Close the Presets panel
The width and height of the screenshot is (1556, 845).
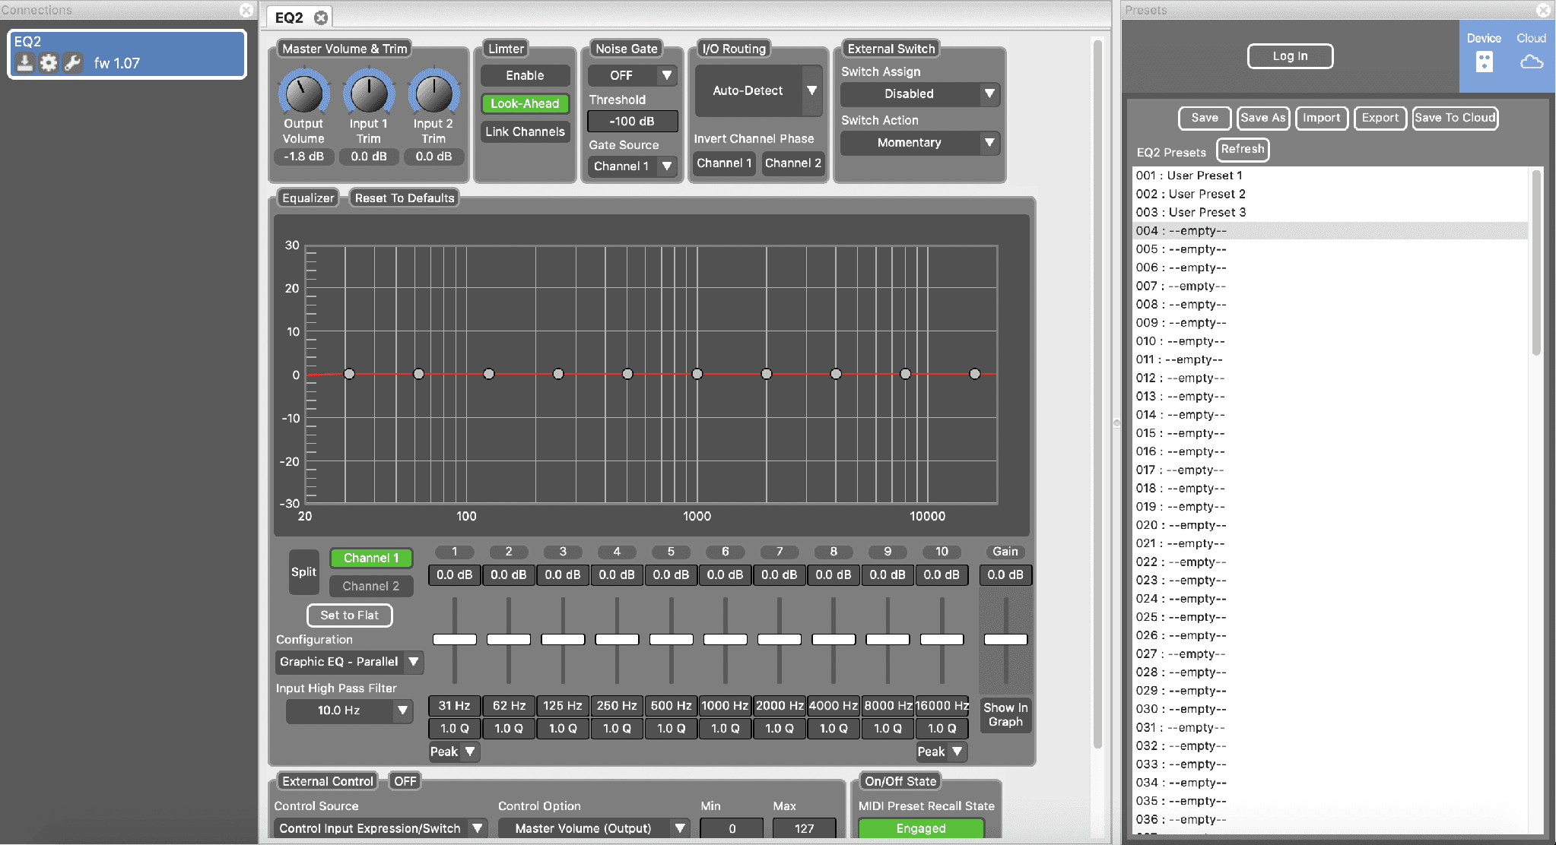[1543, 10]
